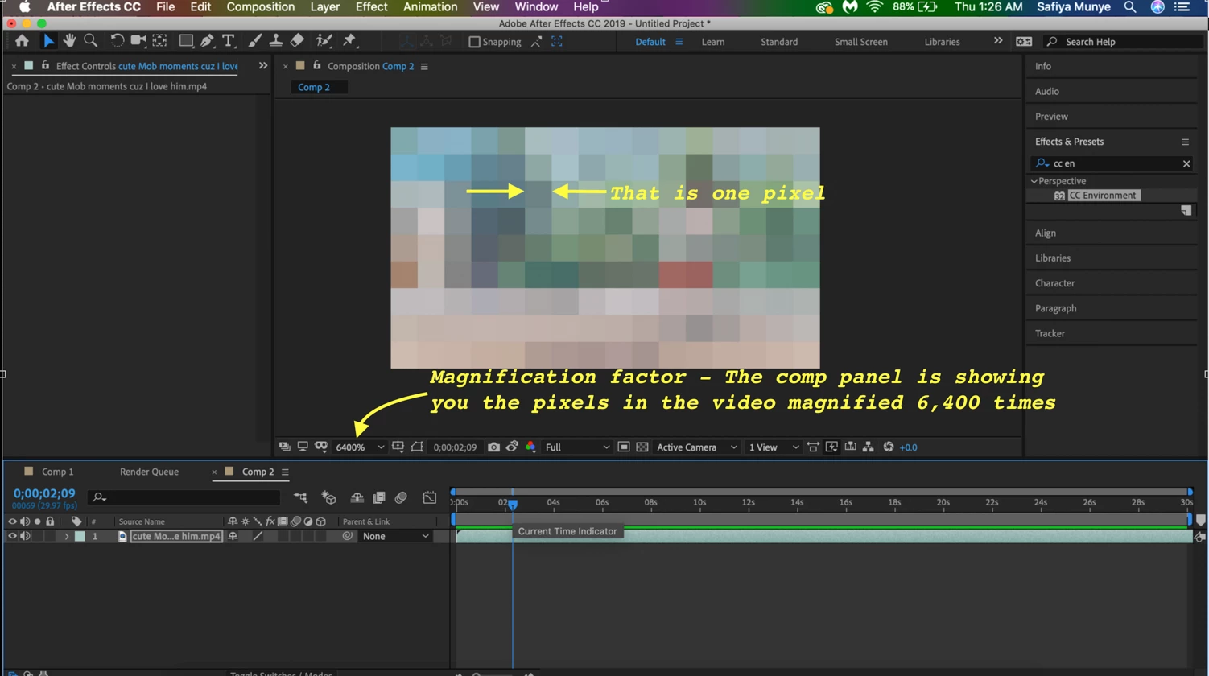Open the Full resolution dropdown
The image size is (1209, 676).
577,447
